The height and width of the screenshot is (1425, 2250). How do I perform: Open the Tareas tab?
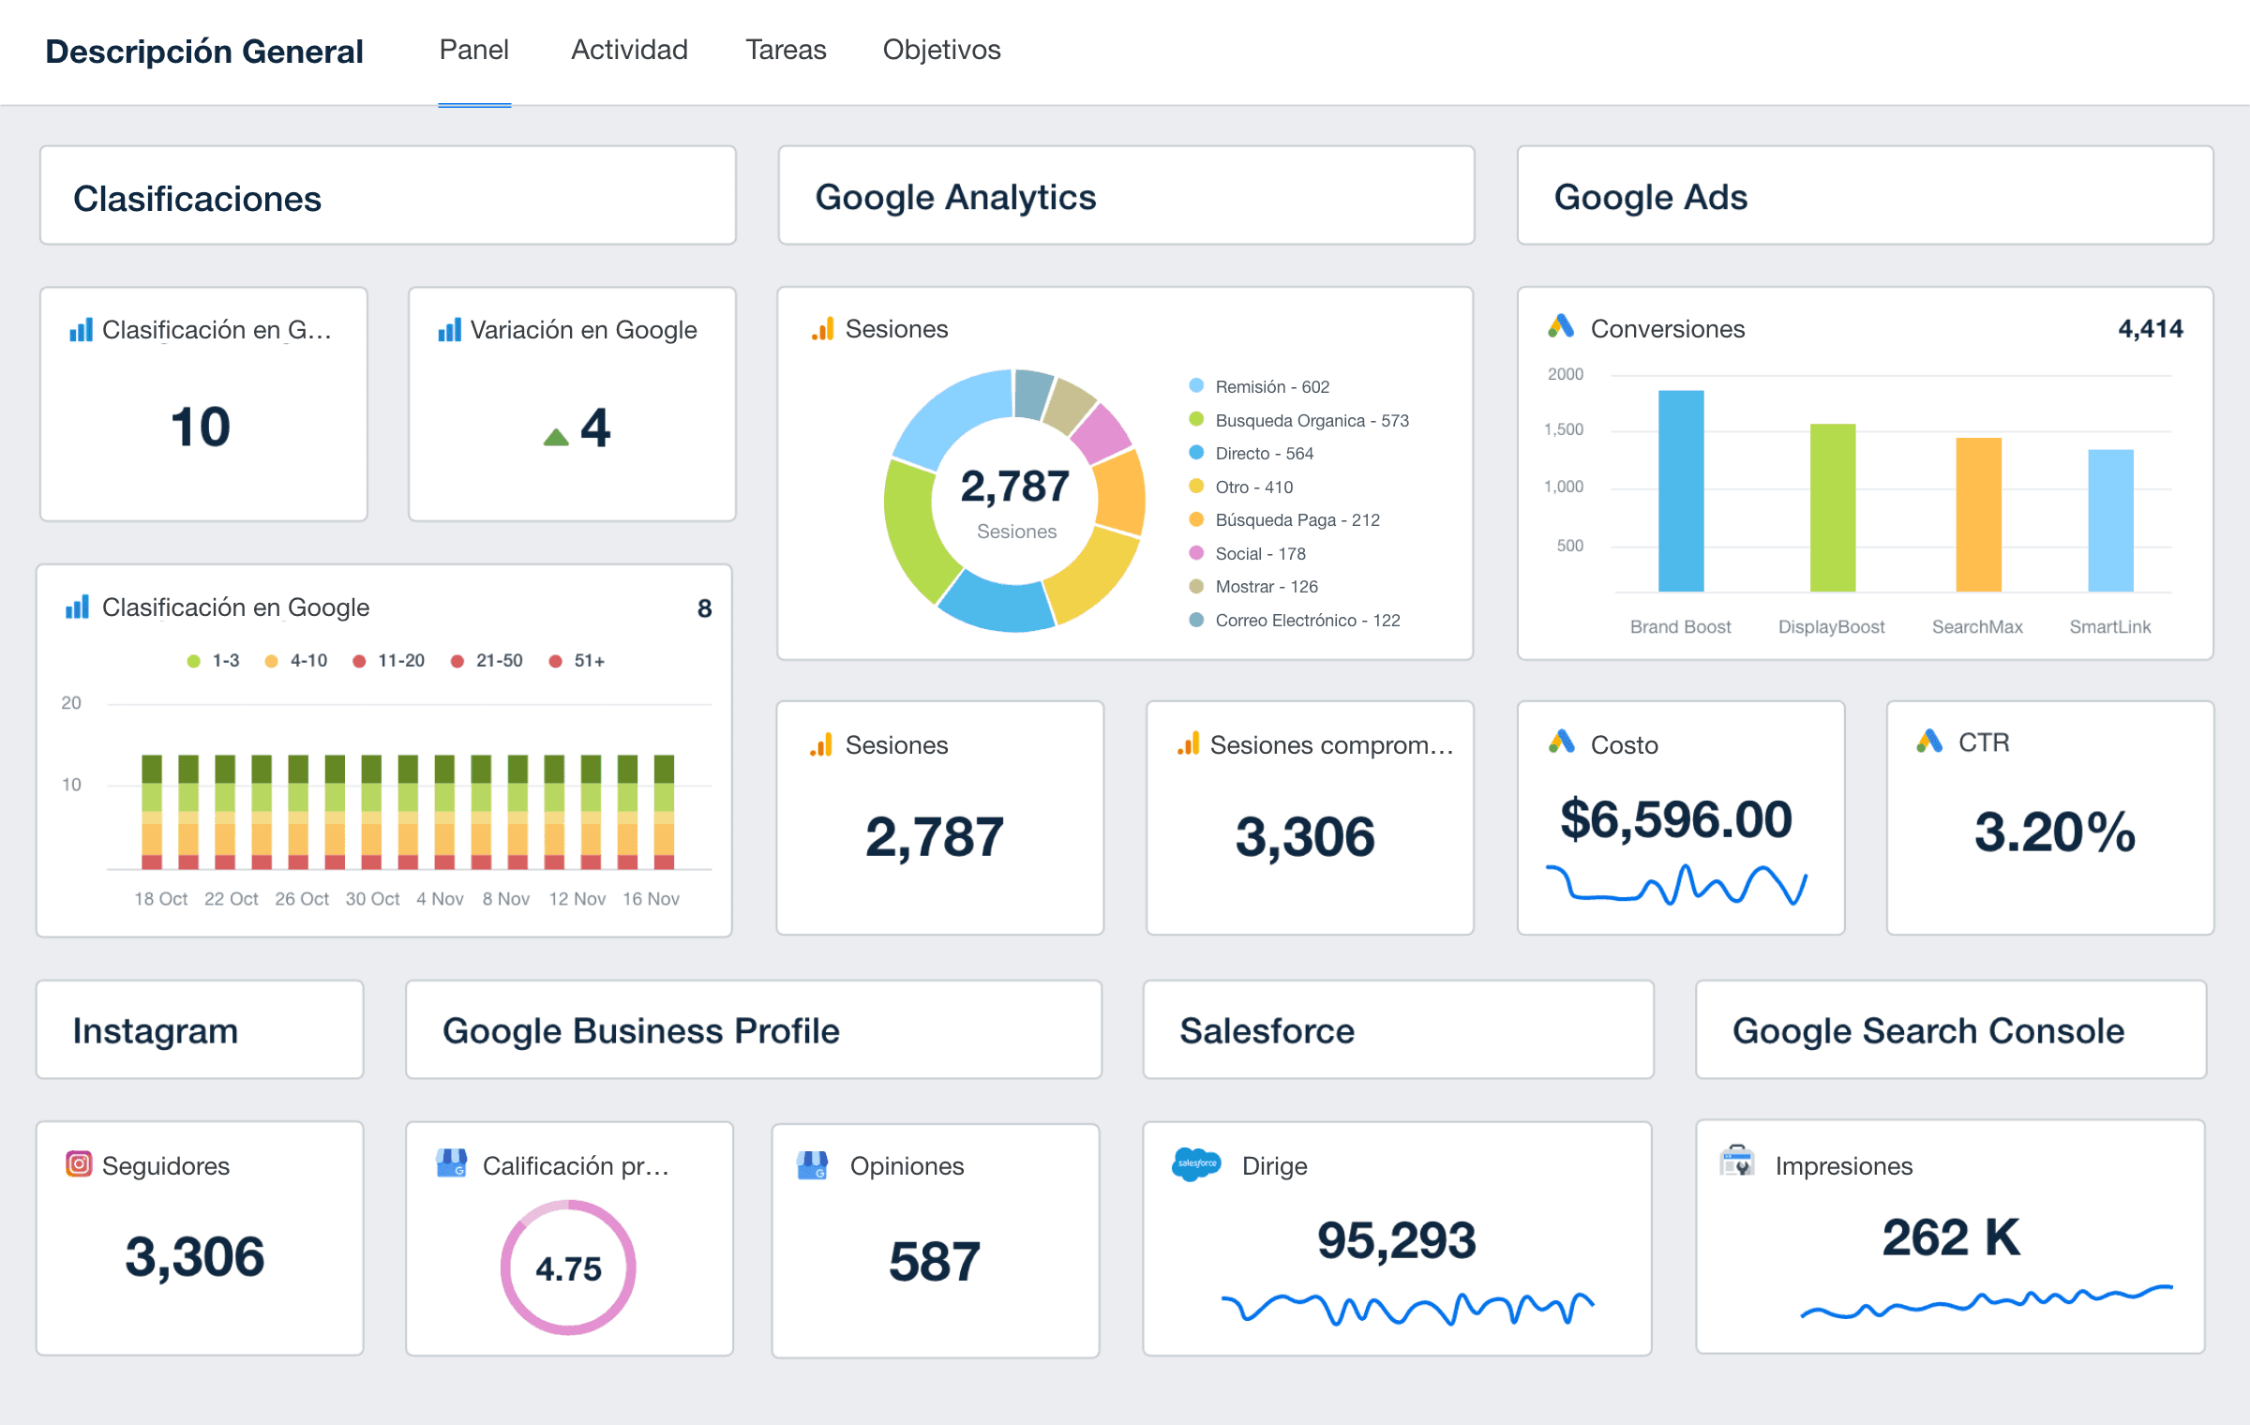pyautogui.click(x=786, y=50)
